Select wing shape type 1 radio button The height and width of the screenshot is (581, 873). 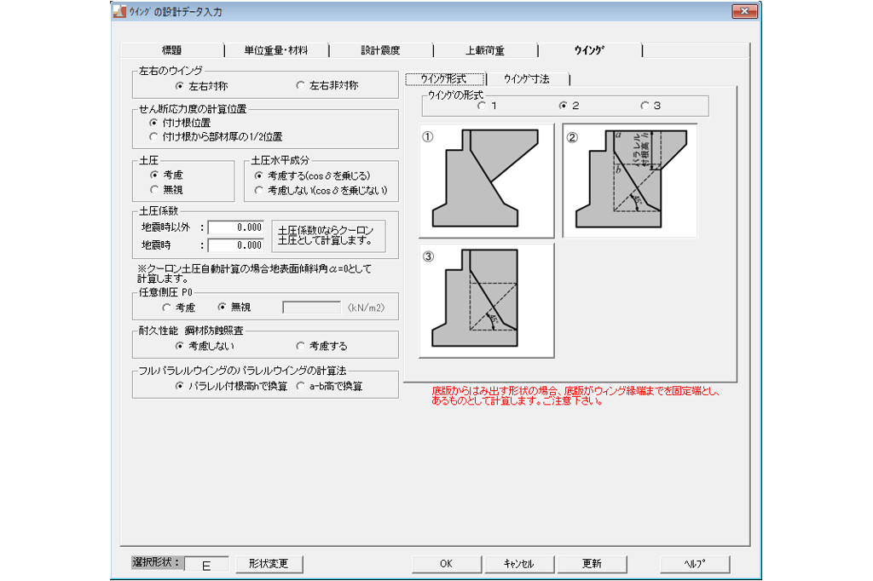coord(483,106)
